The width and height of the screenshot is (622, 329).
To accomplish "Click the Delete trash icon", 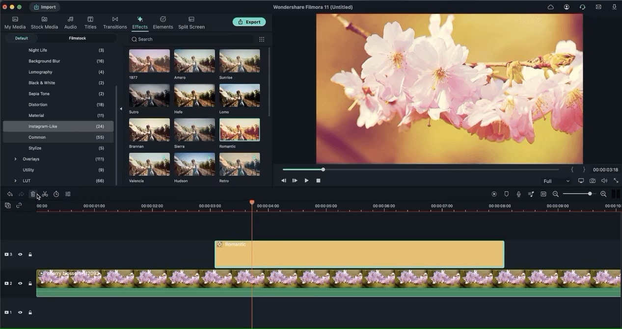I will coord(33,194).
